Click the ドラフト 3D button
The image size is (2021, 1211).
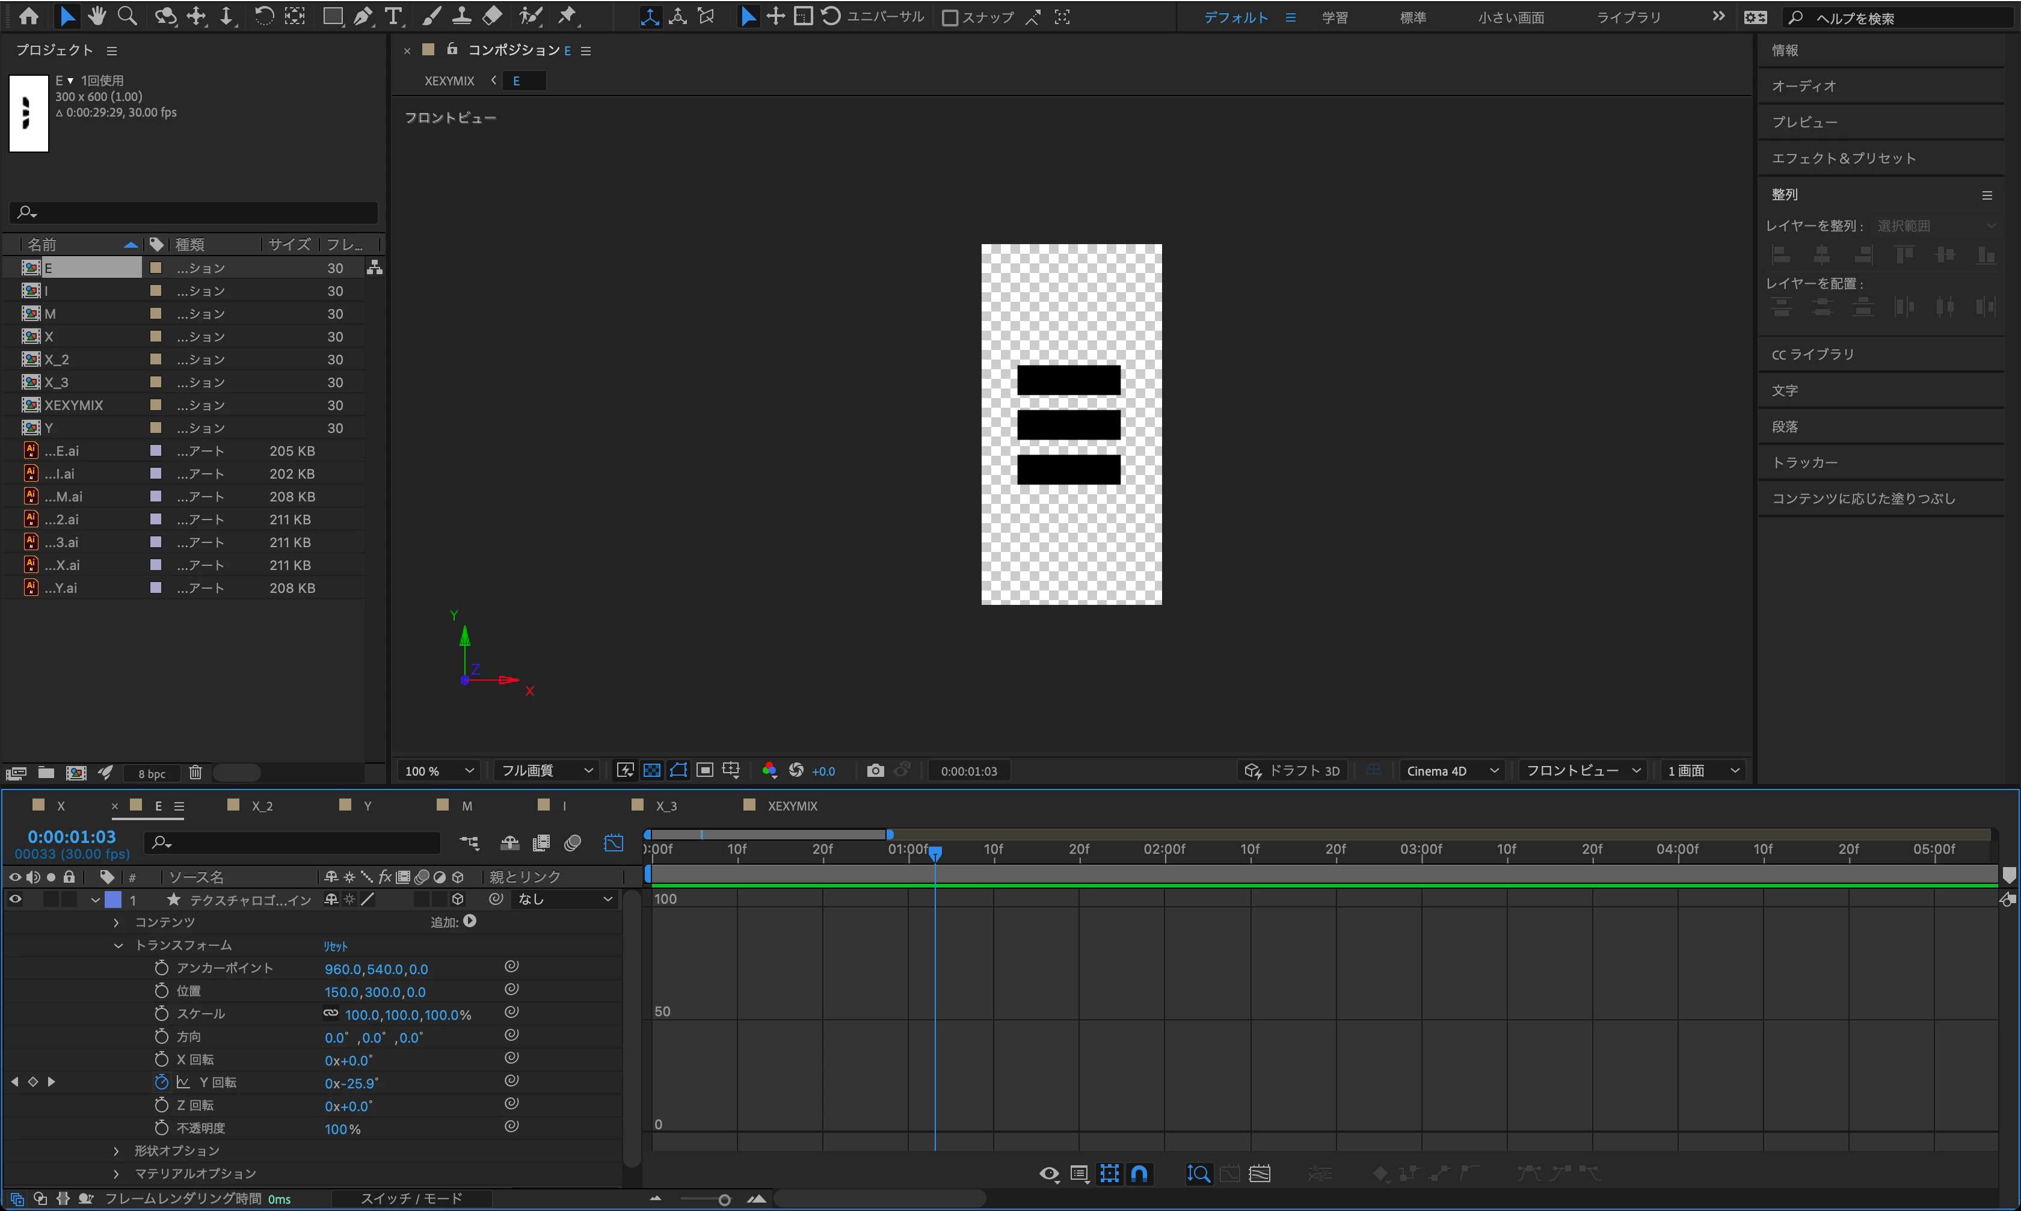tap(1292, 770)
